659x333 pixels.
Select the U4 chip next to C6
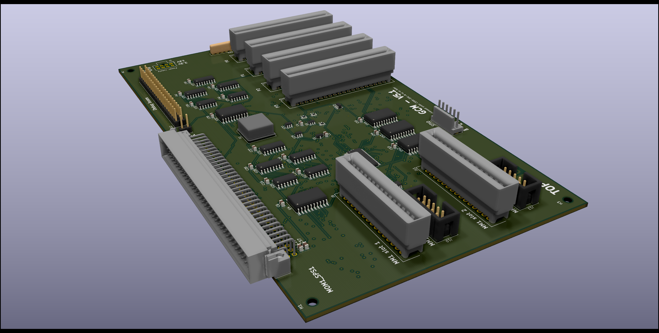pos(307,199)
